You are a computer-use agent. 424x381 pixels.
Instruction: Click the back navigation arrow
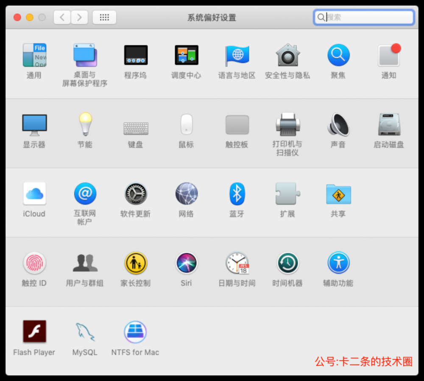tap(61, 17)
